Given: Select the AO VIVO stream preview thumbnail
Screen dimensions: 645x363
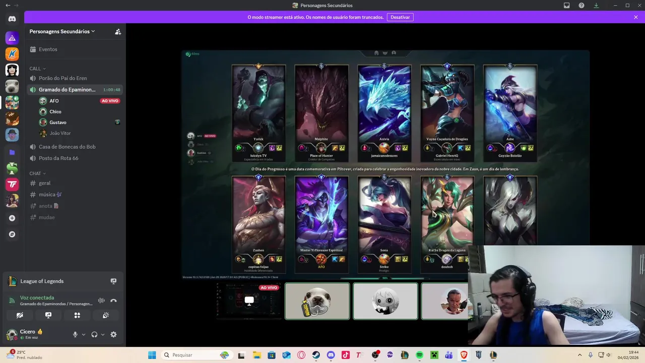Looking at the screenshot, I should coord(249,301).
